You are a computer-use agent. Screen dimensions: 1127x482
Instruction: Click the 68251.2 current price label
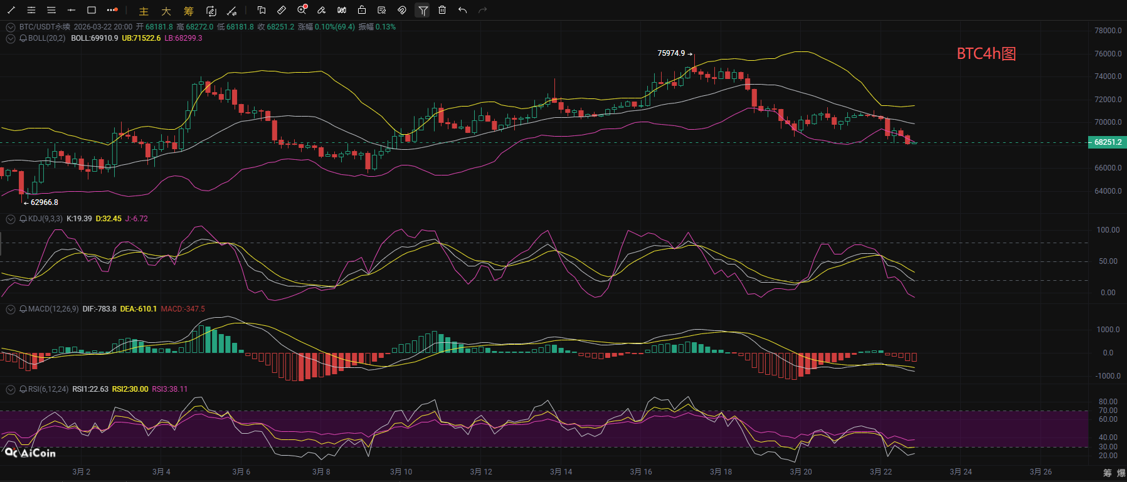pyautogui.click(x=1107, y=142)
